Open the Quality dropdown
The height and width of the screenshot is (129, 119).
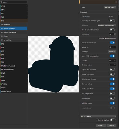point(112,60)
